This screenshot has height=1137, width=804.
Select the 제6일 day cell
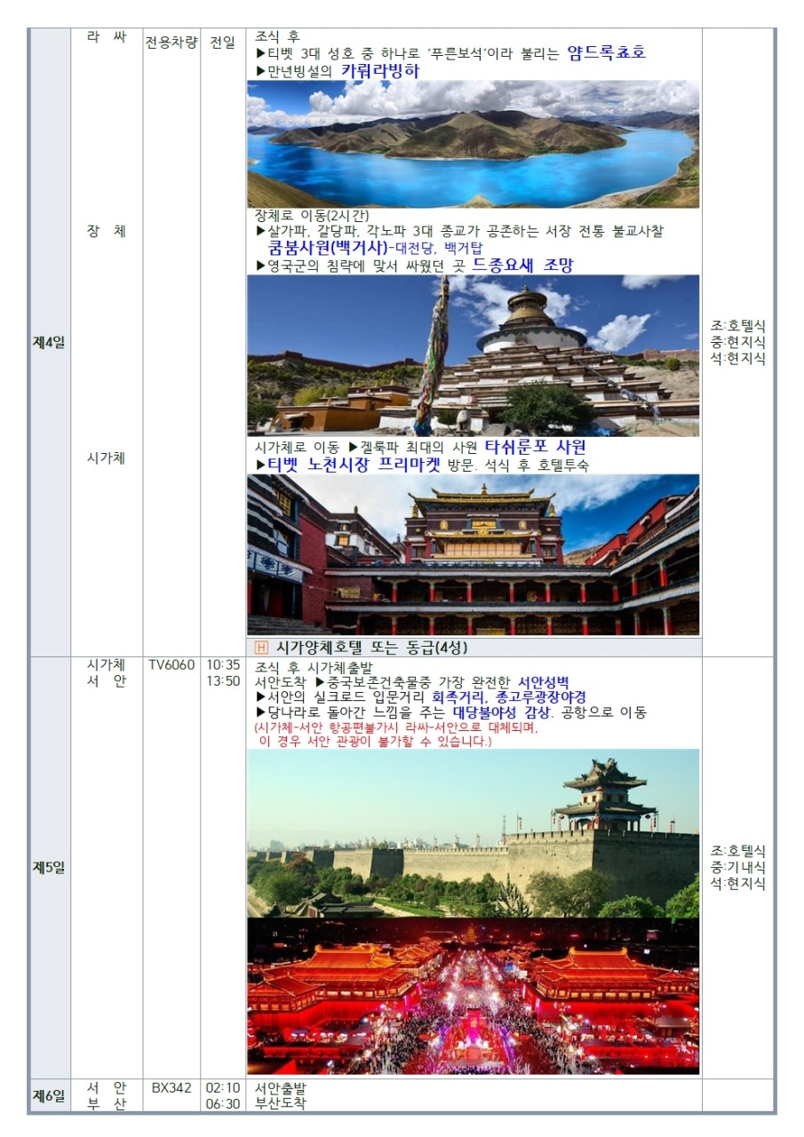(49, 1096)
